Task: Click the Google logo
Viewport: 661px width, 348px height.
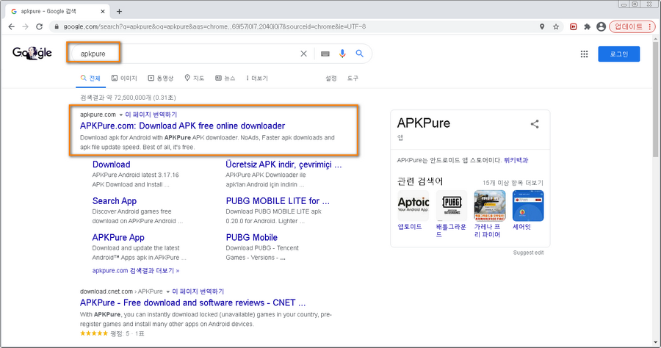Action: tap(32, 53)
